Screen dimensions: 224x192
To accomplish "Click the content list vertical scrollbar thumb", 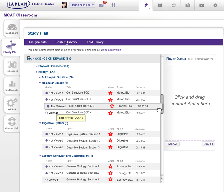I will [x=162, y=104].
